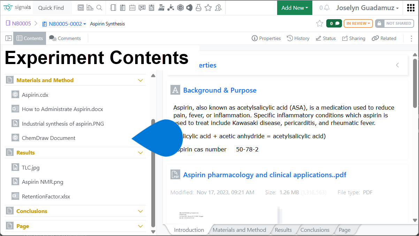Open the Add New dropdown
The width and height of the screenshot is (419, 236).
(x=295, y=8)
